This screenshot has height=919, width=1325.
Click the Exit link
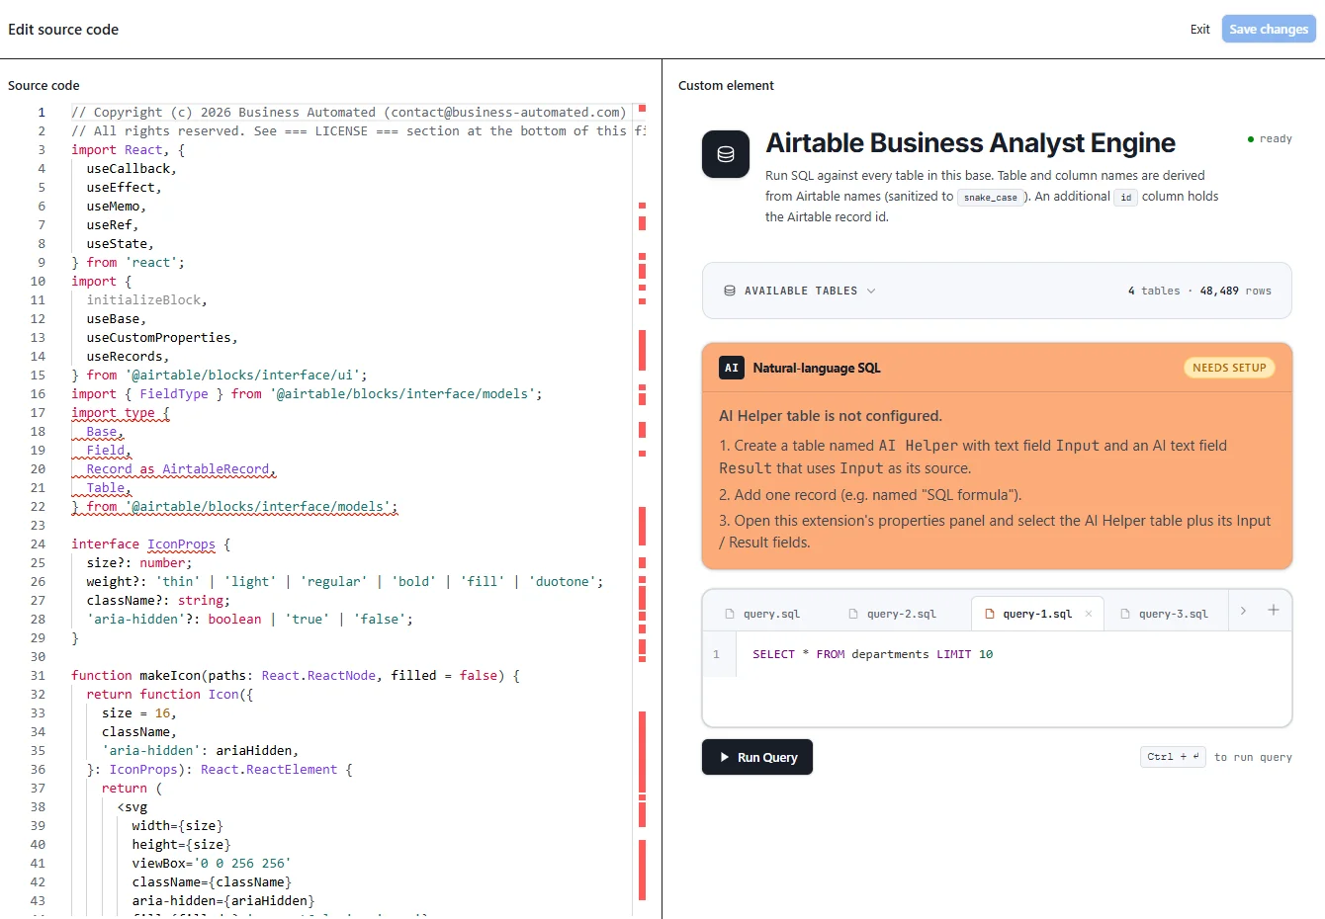pyautogui.click(x=1199, y=30)
